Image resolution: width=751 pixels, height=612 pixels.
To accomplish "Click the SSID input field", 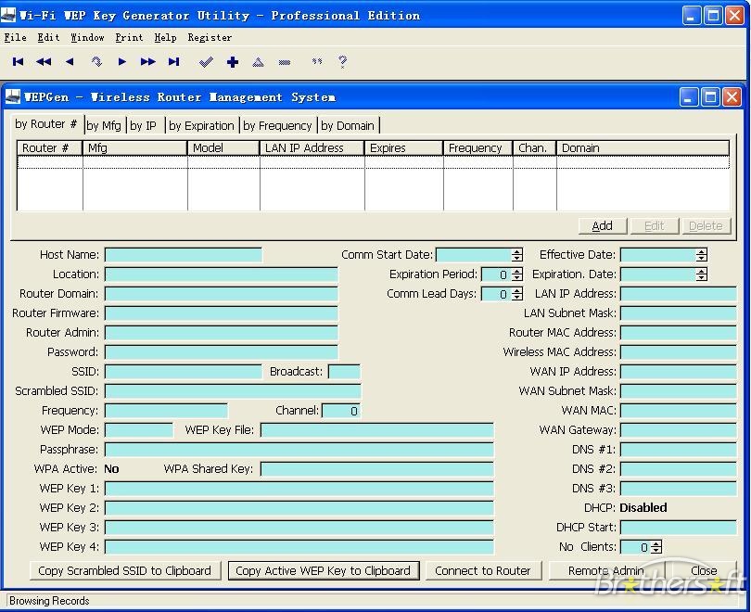I will click(x=184, y=372).
